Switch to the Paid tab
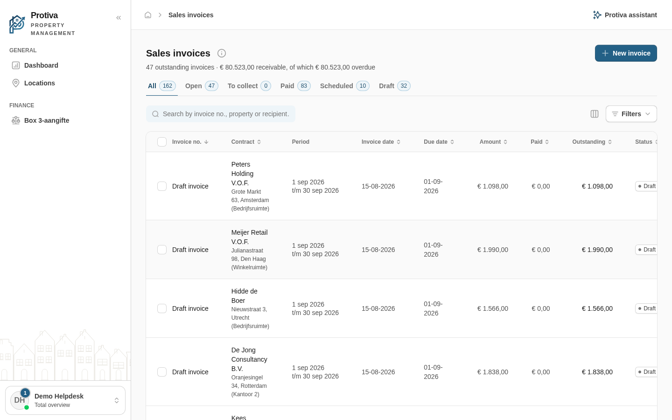 (x=295, y=86)
